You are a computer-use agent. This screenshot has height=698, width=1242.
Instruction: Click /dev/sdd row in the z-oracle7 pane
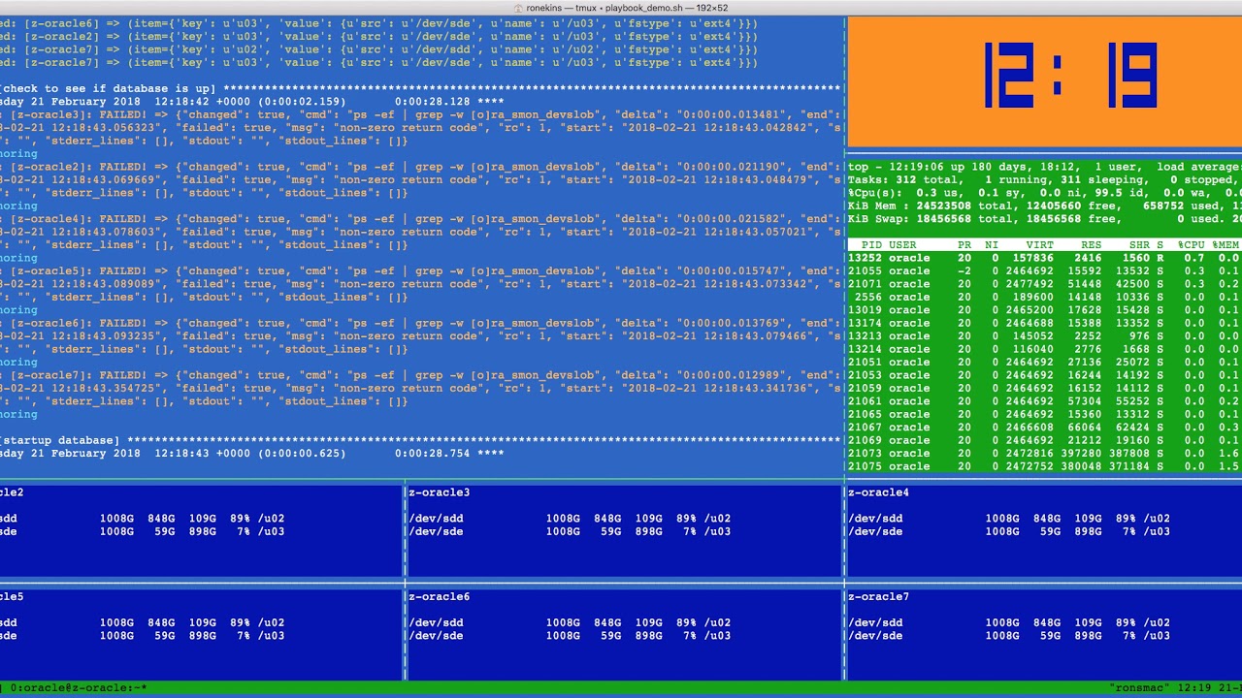click(1009, 623)
